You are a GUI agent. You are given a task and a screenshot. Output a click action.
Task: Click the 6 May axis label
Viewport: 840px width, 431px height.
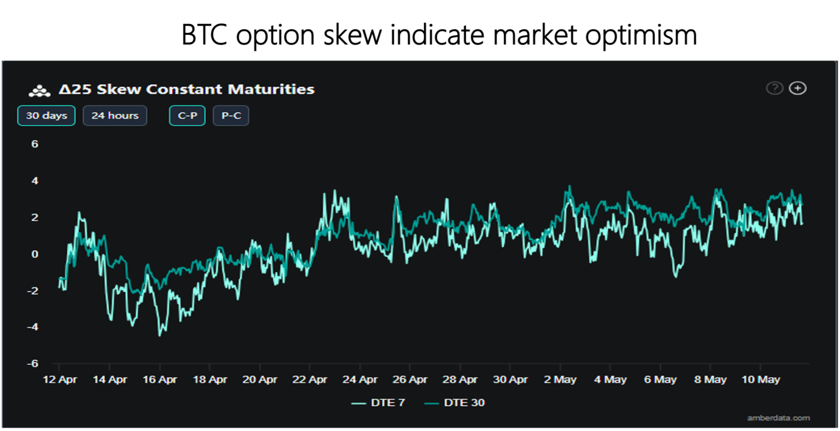point(660,380)
